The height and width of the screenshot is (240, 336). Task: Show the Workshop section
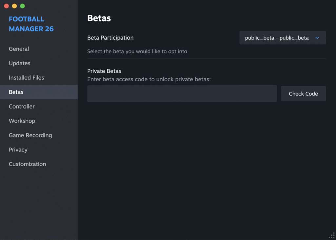pyautogui.click(x=22, y=121)
